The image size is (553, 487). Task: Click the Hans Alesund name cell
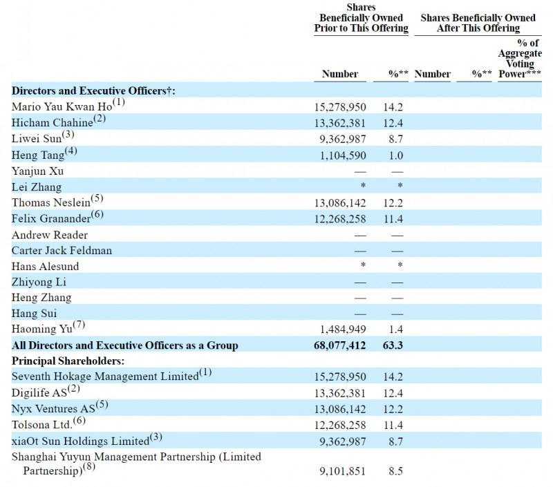click(x=45, y=266)
